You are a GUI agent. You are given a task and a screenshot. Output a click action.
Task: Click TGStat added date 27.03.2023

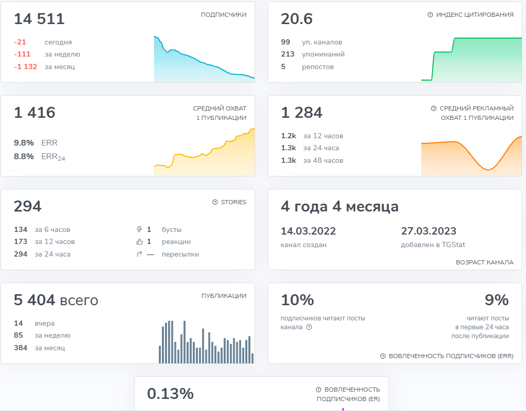point(429,231)
